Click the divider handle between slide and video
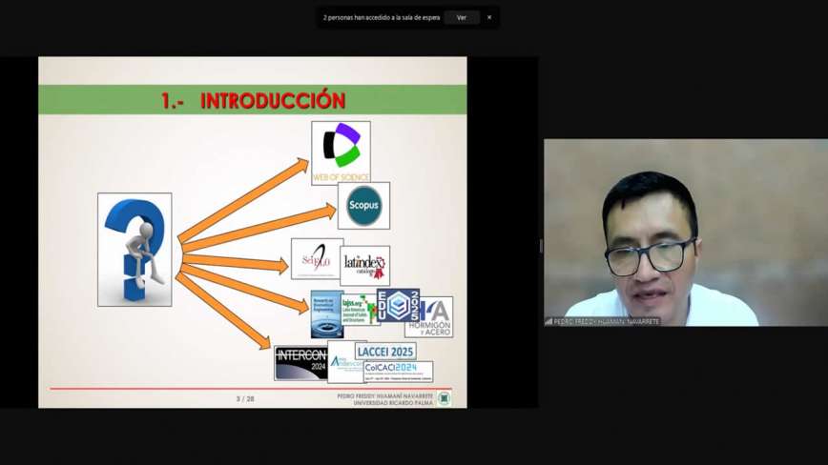Viewport: 828px width, 465px height. [x=541, y=246]
